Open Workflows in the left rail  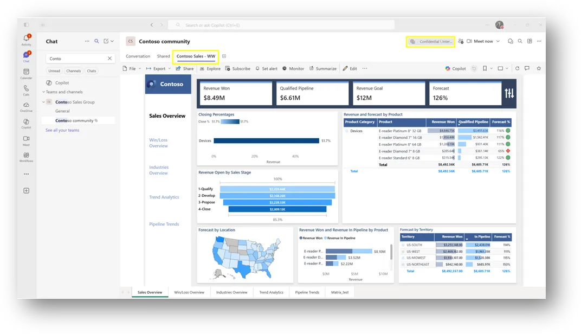(27, 157)
